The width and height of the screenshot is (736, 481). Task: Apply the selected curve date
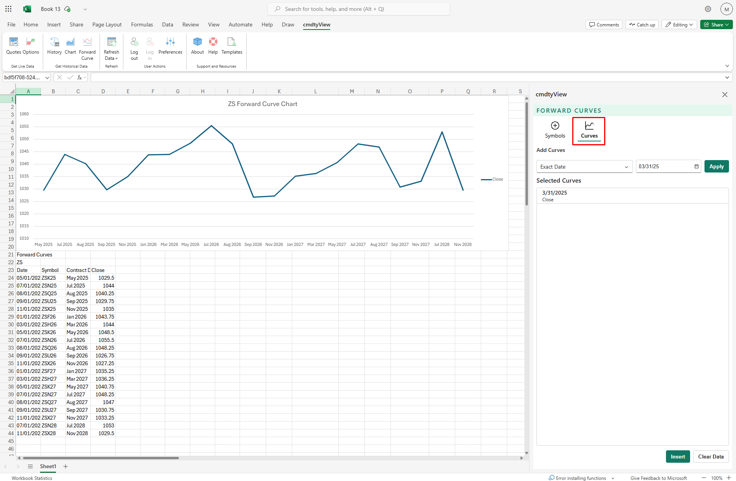point(716,166)
